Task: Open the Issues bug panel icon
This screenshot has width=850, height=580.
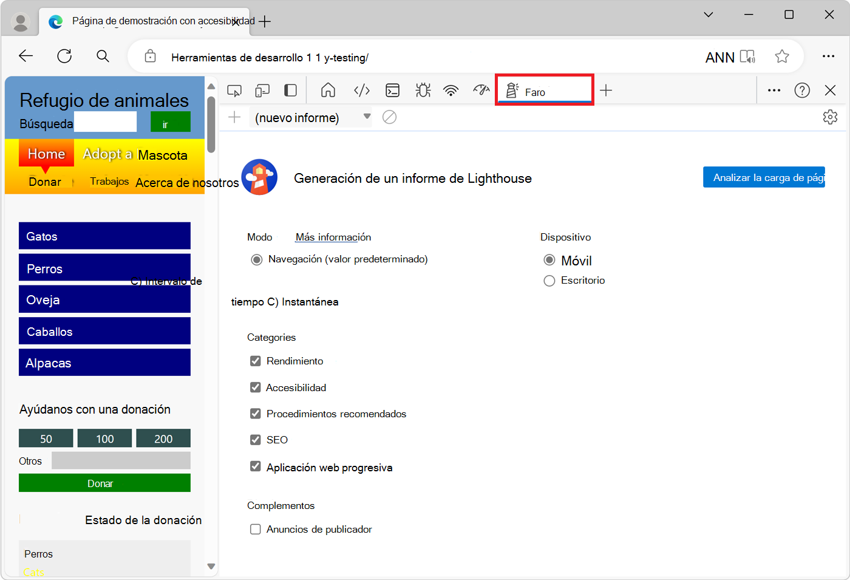Action: pos(423,90)
